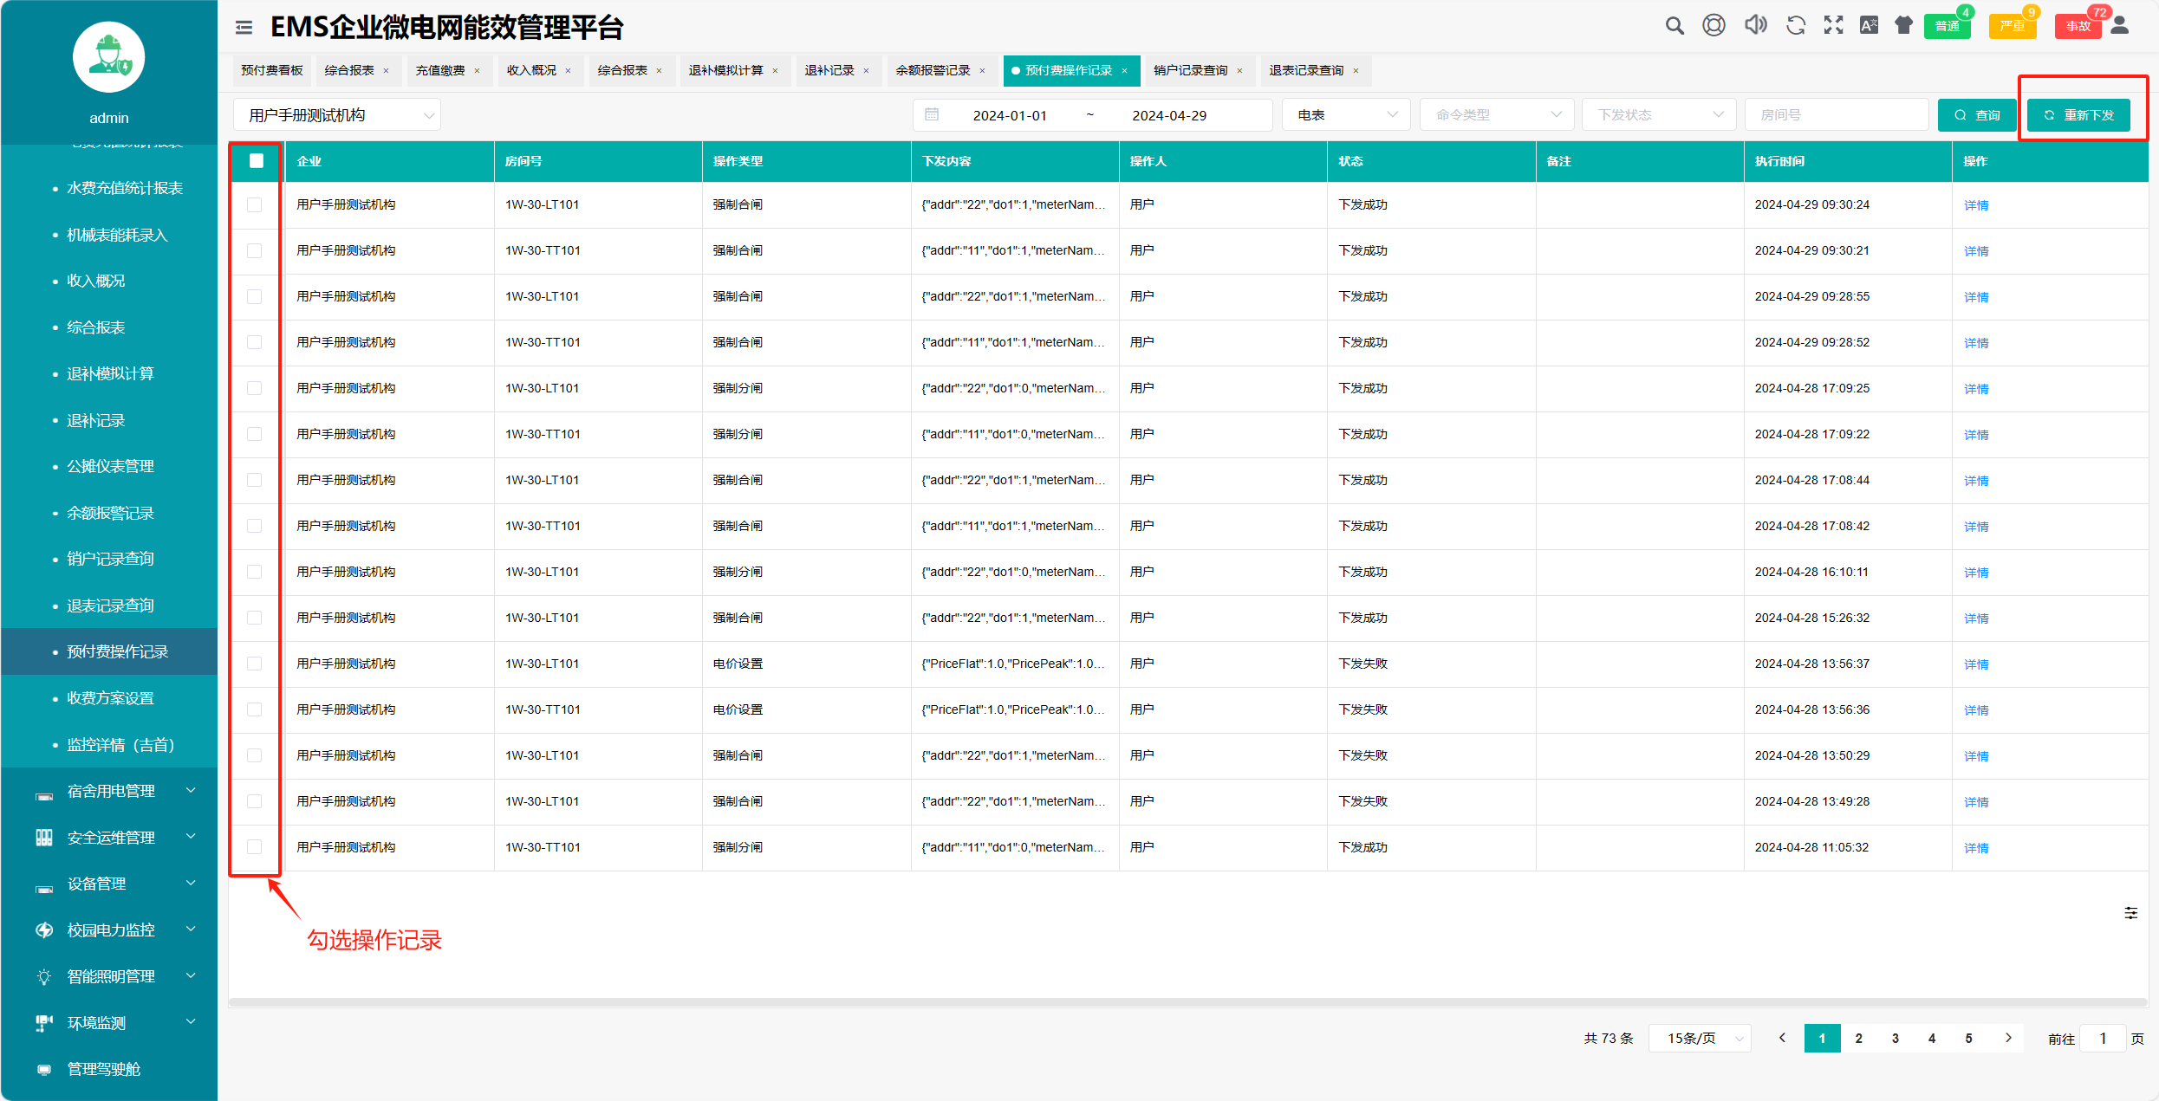Expand the 宿舍用电管理 sidebar menu

coord(111,791)
